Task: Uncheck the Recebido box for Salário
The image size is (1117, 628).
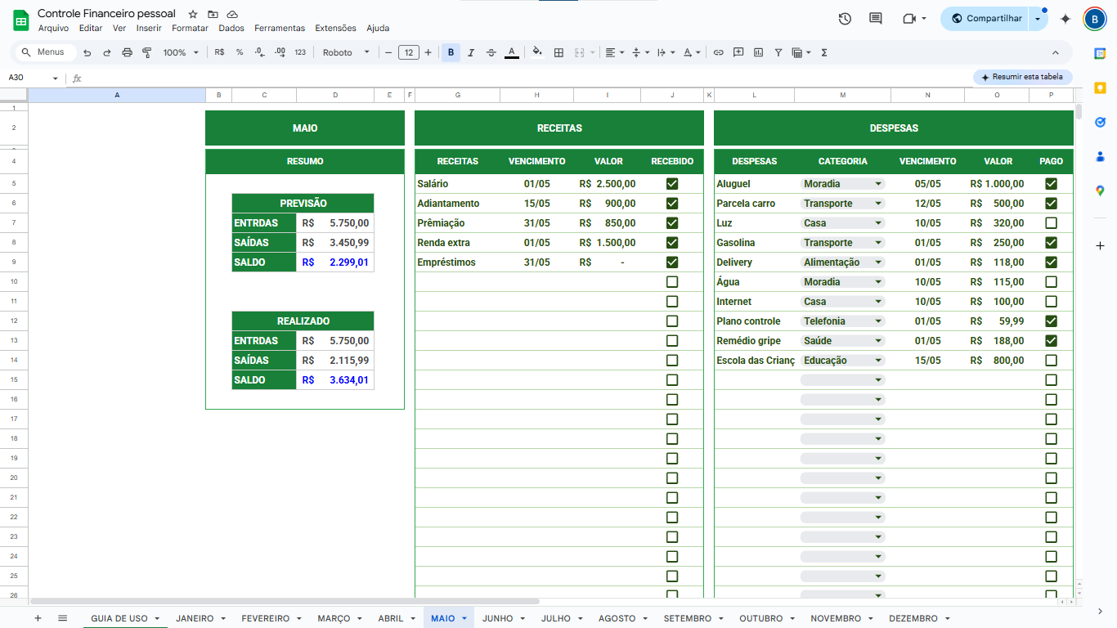Action: pos(672,184)
